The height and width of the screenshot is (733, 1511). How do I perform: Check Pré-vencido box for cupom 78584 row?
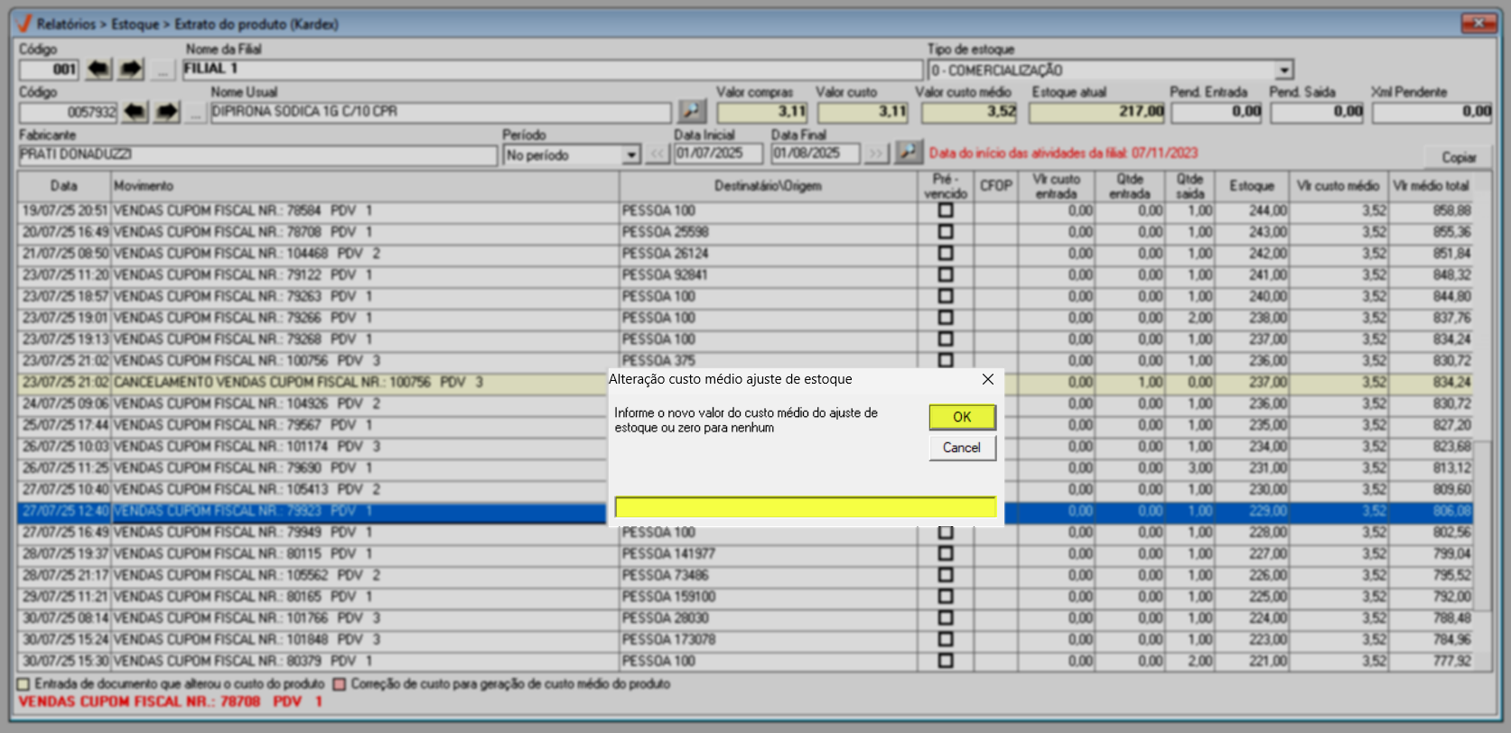[946, 210]
